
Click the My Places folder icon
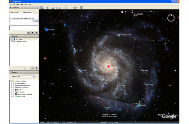14,39
